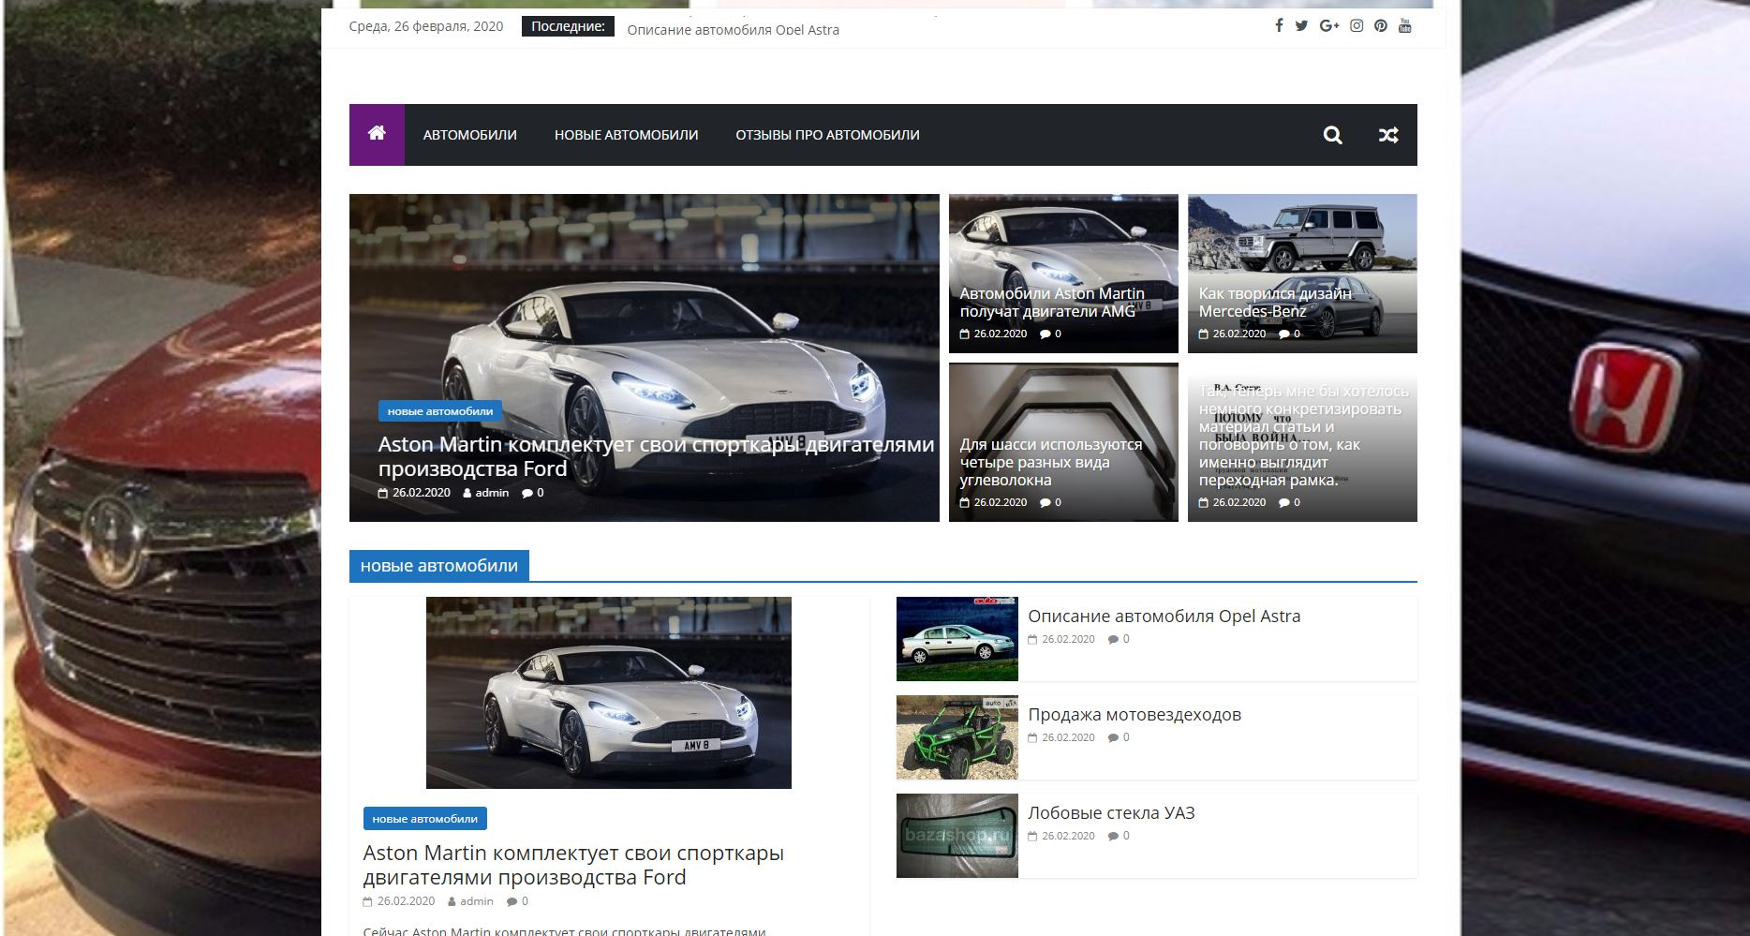Open the Новые автомобили menu item
The height and width of the screenshot is (936, 1750).
click(626, 135)
